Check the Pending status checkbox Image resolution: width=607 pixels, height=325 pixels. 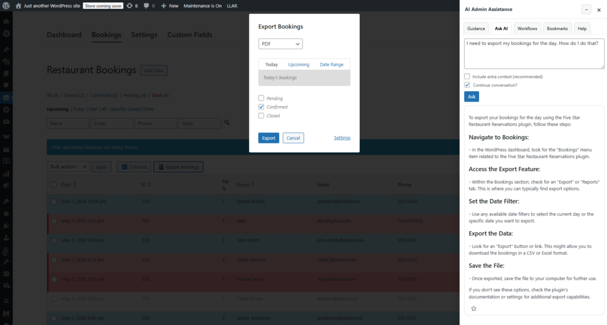pos(261,98)
